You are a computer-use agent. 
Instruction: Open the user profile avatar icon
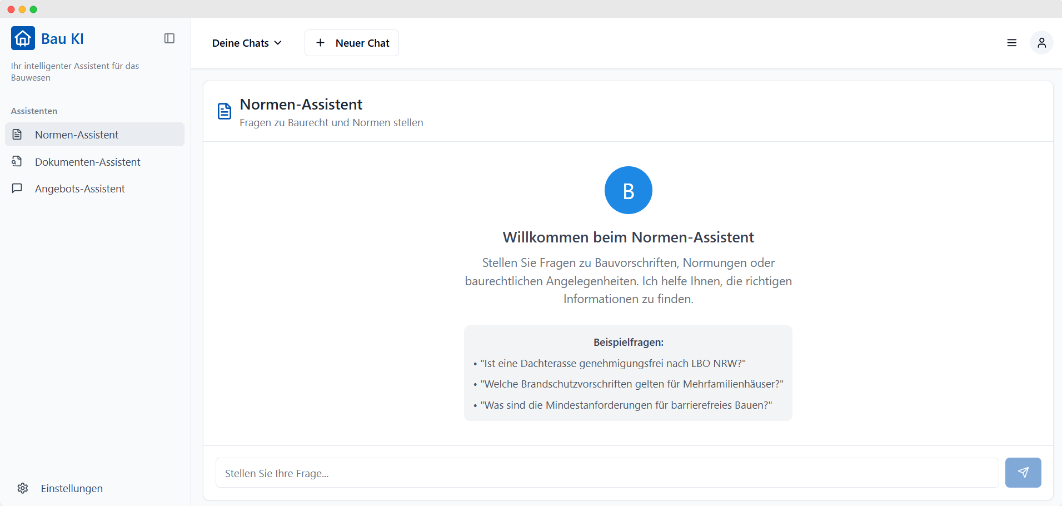point(1041,43)
